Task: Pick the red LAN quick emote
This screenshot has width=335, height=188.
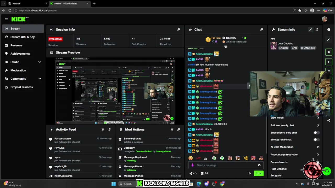Action: click(198, 158)
